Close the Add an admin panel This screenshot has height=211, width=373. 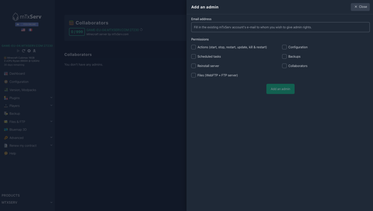[x=360, y=7]
